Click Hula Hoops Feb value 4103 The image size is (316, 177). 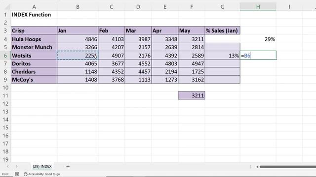pos(112,39)
